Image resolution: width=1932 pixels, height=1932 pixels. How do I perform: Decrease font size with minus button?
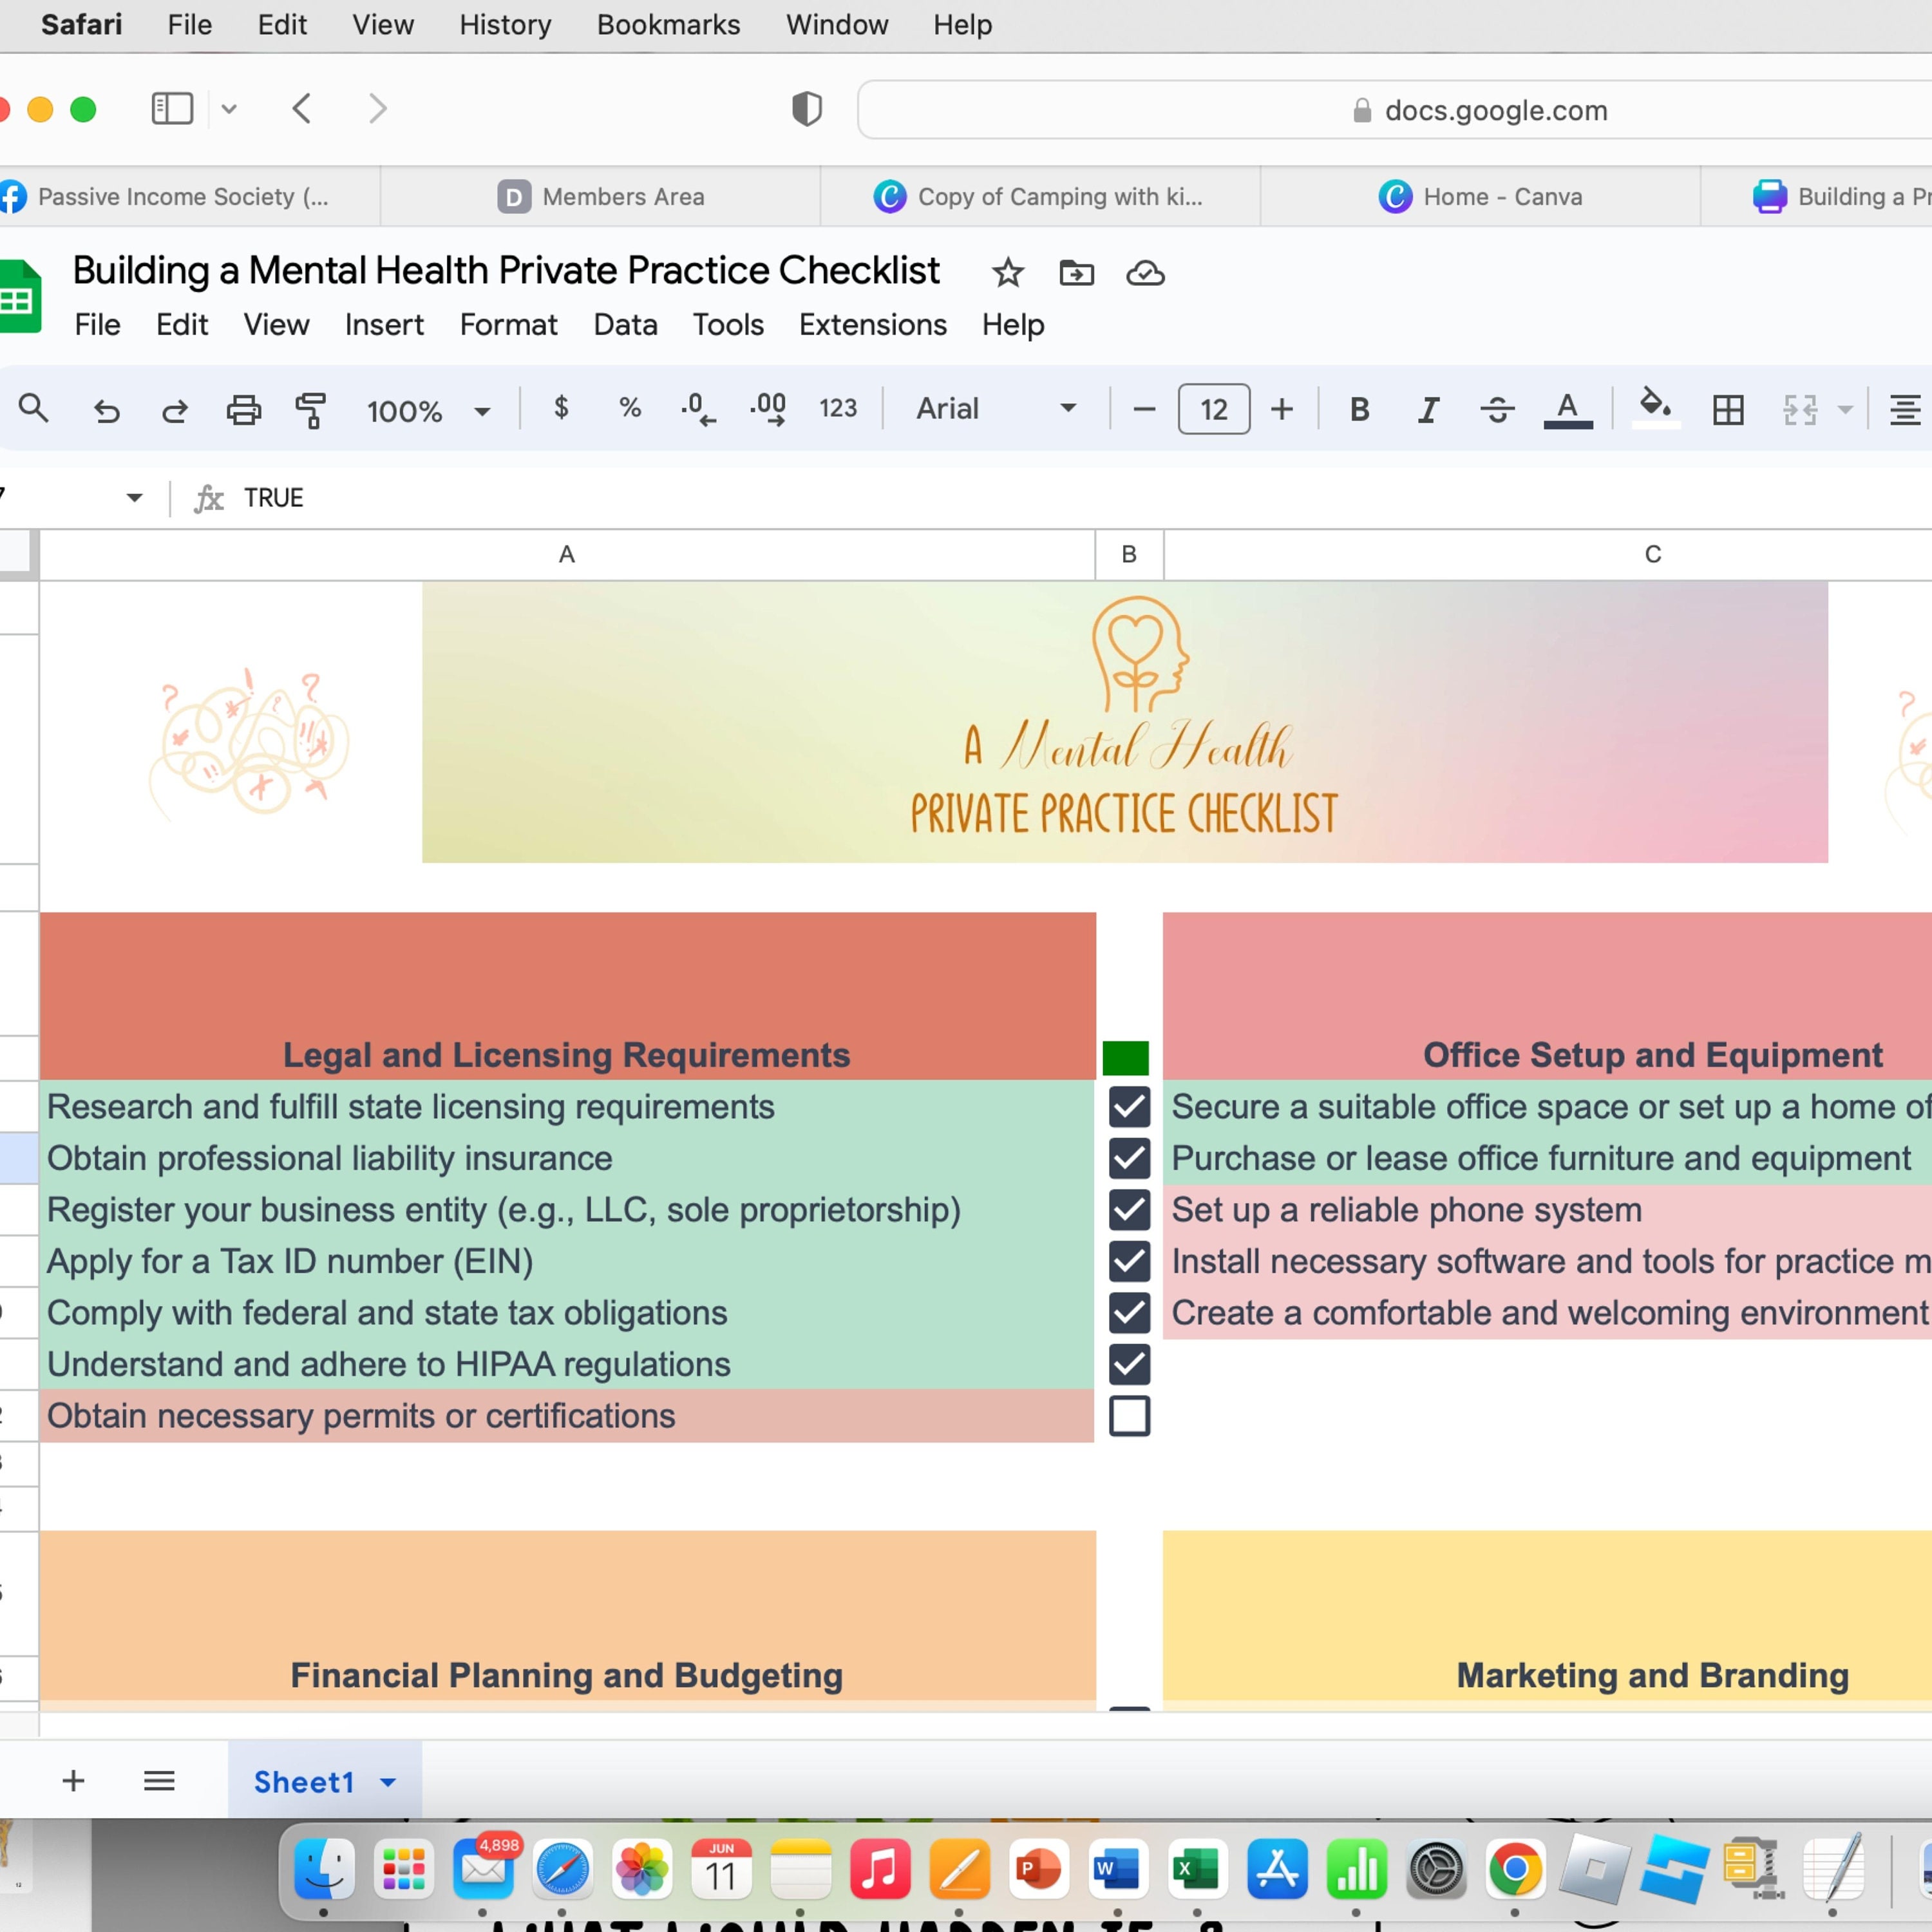pyautogui.click(x=1144, y=409)
